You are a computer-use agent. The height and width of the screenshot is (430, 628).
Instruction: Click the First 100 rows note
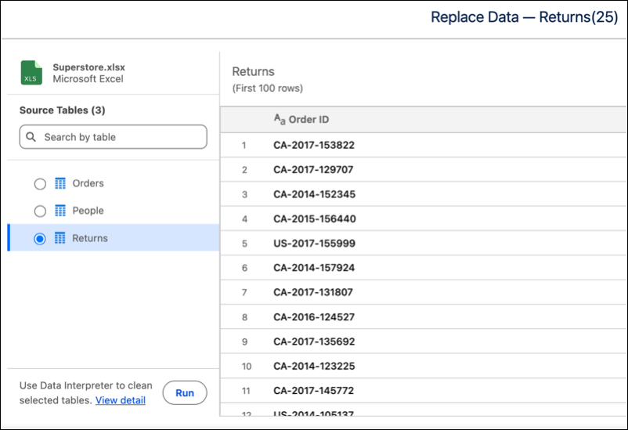268,89
